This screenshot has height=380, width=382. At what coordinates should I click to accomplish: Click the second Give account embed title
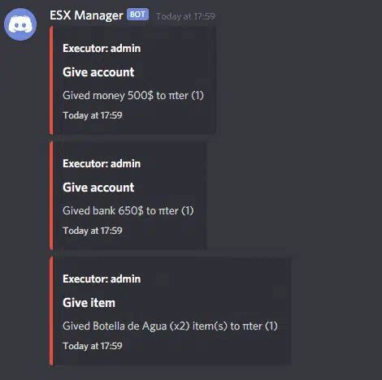[x=98, y=188]
